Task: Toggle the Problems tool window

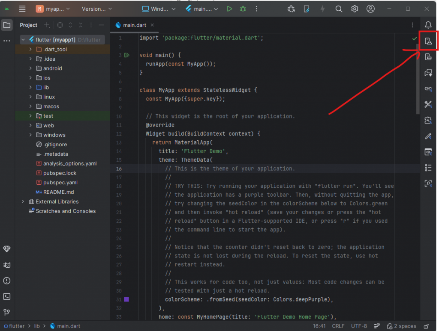Action: pyautogui.click(x=7, y=281)
